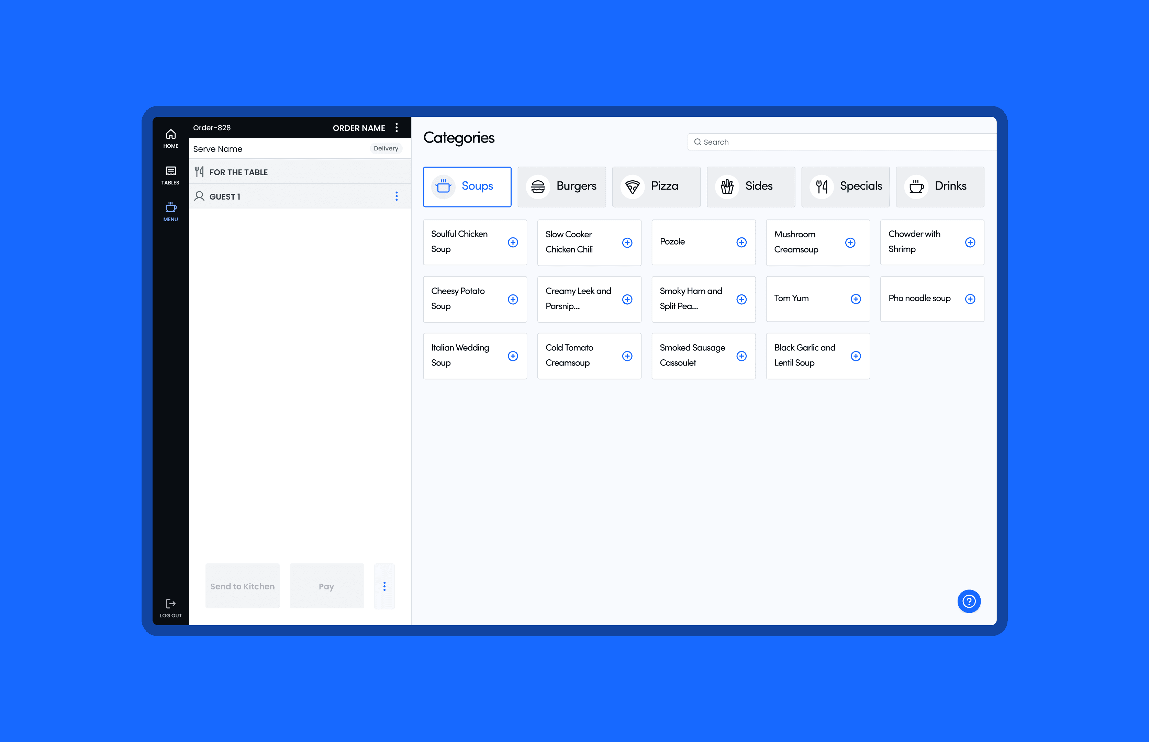Add Smoked Sausage Cassoulet to order
The image size is (1149, 742).
tap(741, 356)
